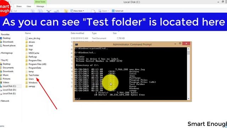Open Desktop under Favorites
227x128 pixels.
[6, 38]
